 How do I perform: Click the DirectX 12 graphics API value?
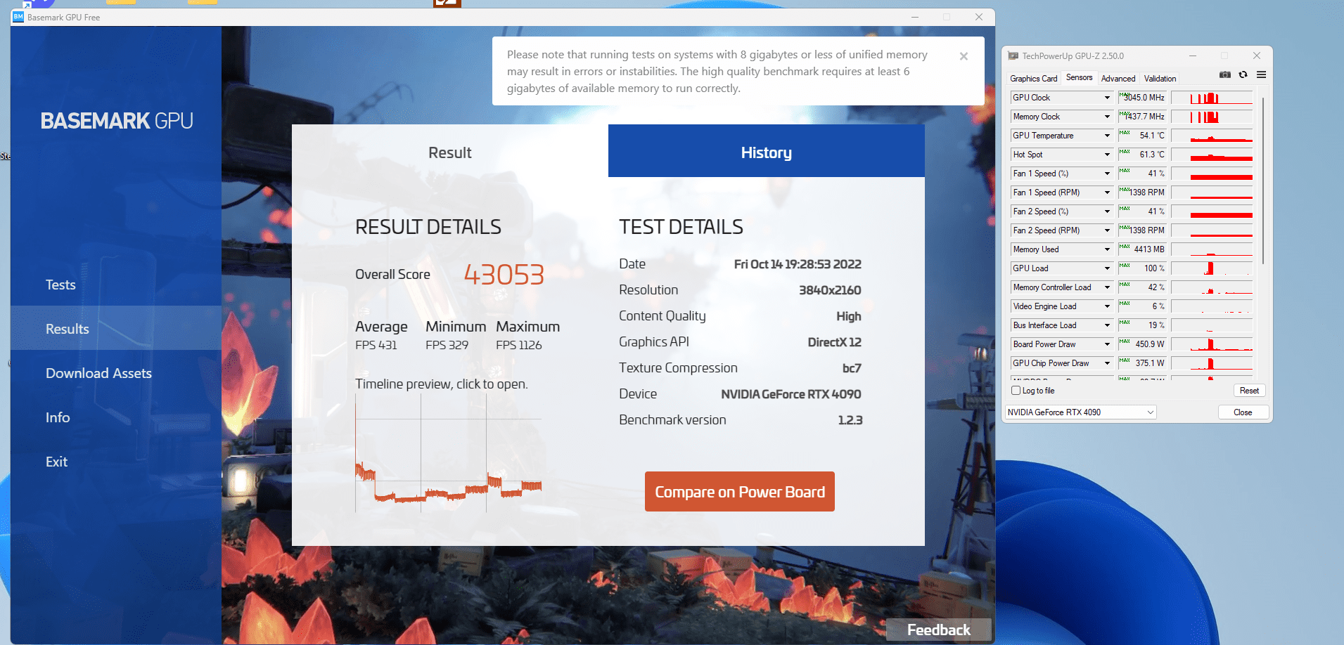pyautogui.click(x=835, y=342)
